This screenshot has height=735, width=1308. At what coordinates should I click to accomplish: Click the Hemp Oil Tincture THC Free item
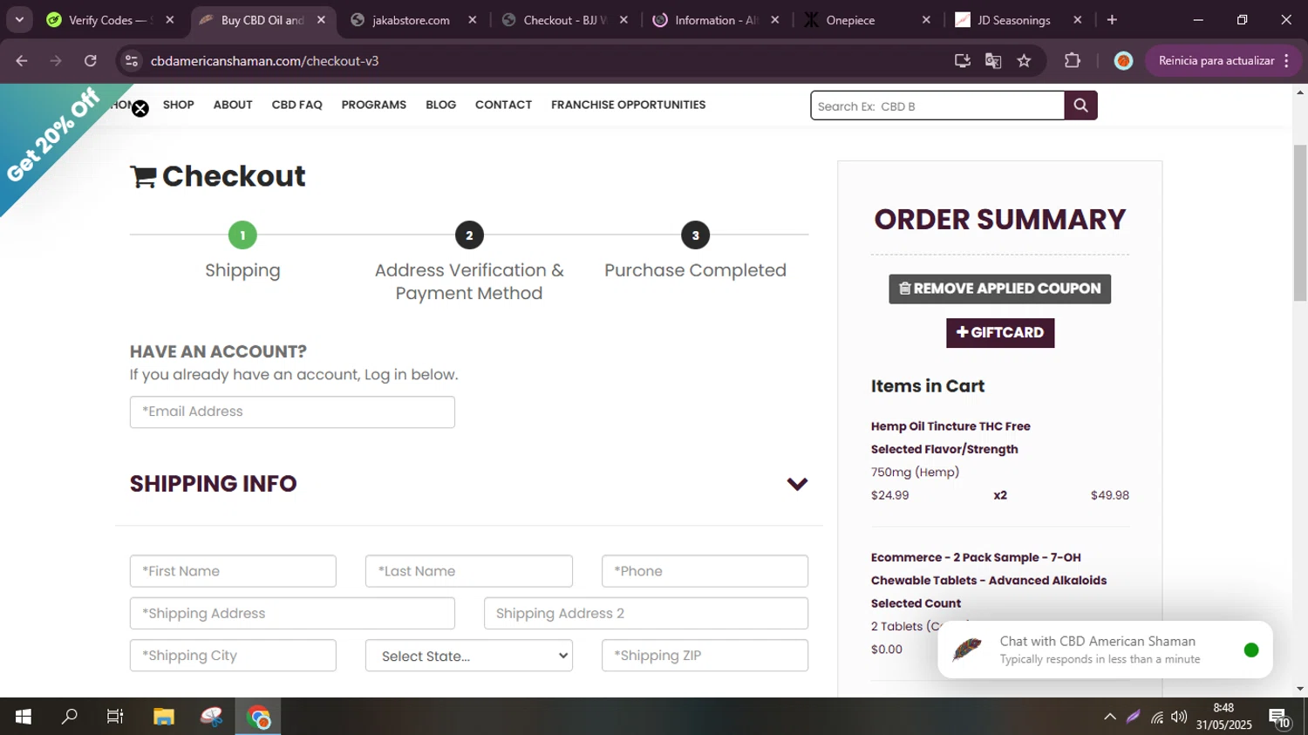pos(950,426)
